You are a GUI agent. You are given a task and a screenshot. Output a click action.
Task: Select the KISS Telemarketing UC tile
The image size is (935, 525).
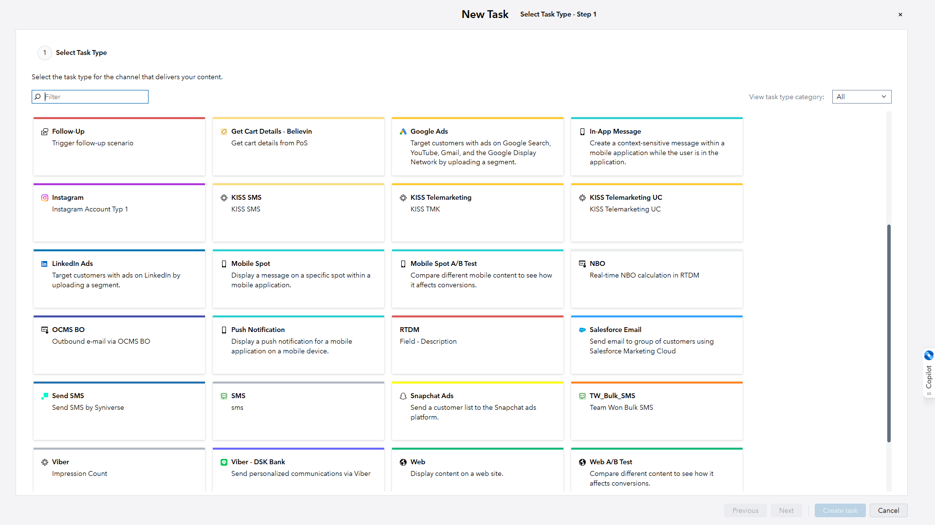click(656, 213)
